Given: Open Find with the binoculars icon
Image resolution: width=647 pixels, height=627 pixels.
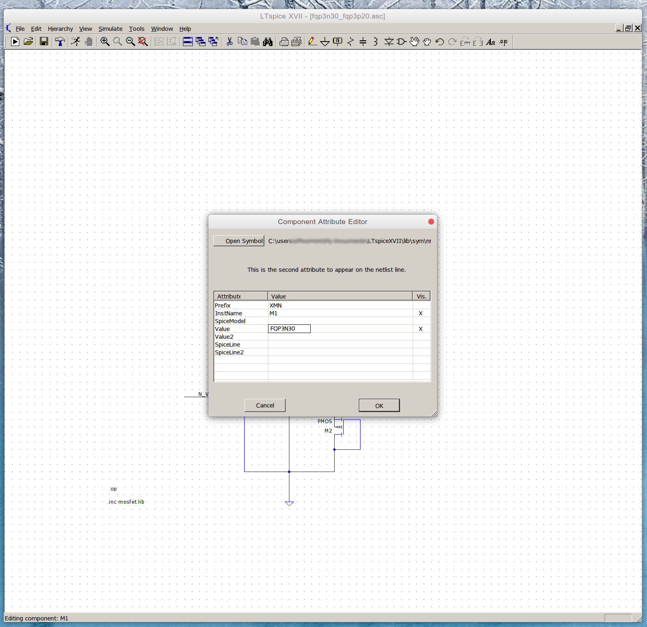Looking at the screenshot, I should point(268,42).
